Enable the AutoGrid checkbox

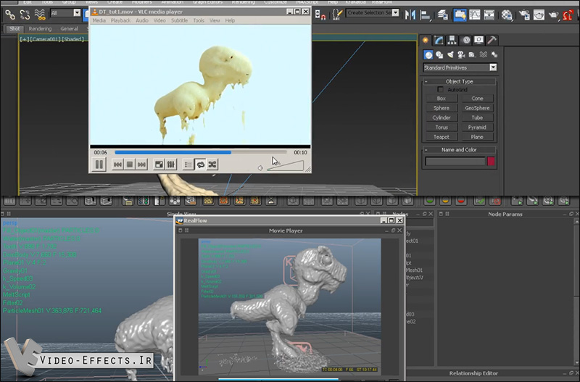pyautogui.click(x=440, y=89)
